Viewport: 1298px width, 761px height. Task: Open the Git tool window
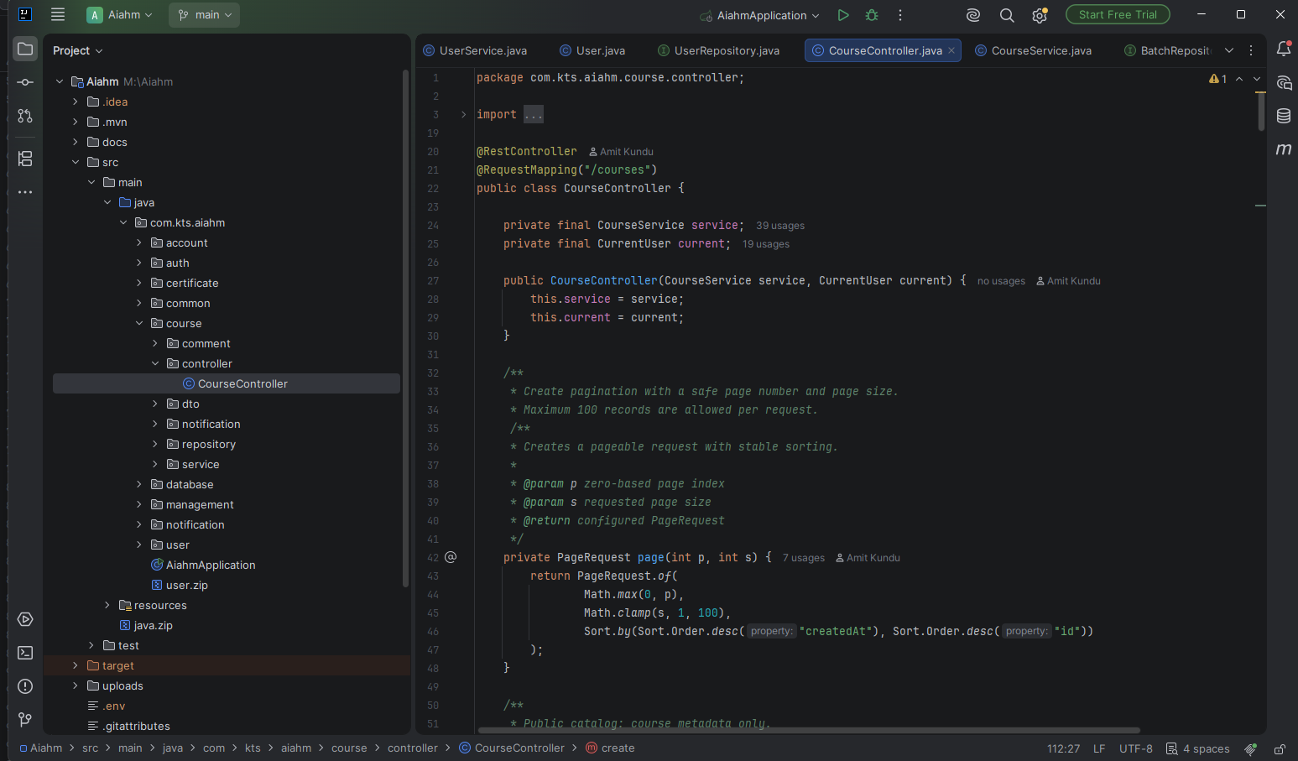[x=25, y=720]
